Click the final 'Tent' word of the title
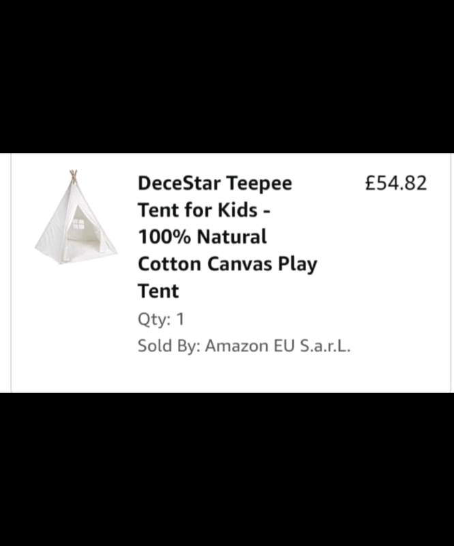 pyautogui.click(x=158, y=291)
